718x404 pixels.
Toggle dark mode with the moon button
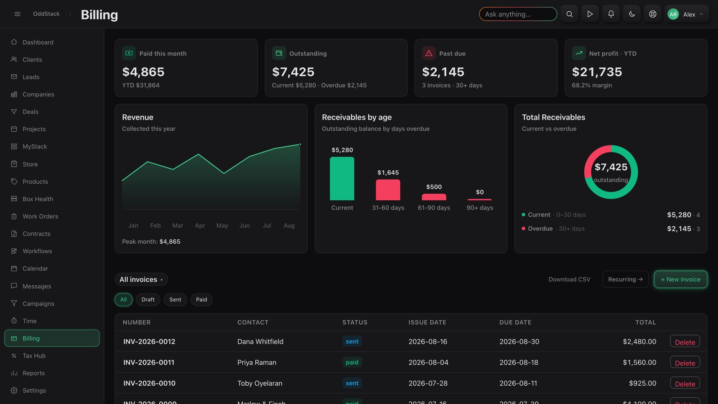[632, 14]
